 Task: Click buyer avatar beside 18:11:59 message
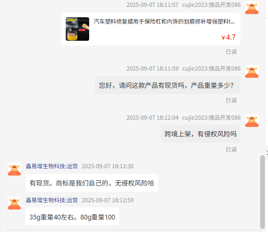point(252,72)
